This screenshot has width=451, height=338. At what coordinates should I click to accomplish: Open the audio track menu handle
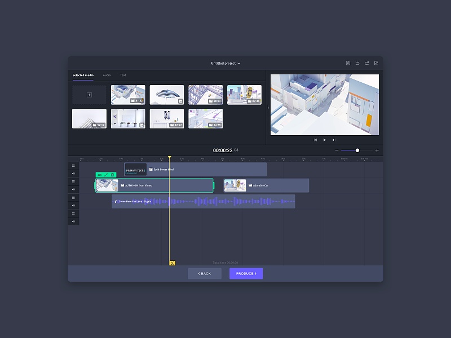pos(73,198)
